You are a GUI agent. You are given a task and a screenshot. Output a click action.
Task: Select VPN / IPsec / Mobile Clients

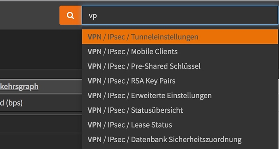click(180, 52)
